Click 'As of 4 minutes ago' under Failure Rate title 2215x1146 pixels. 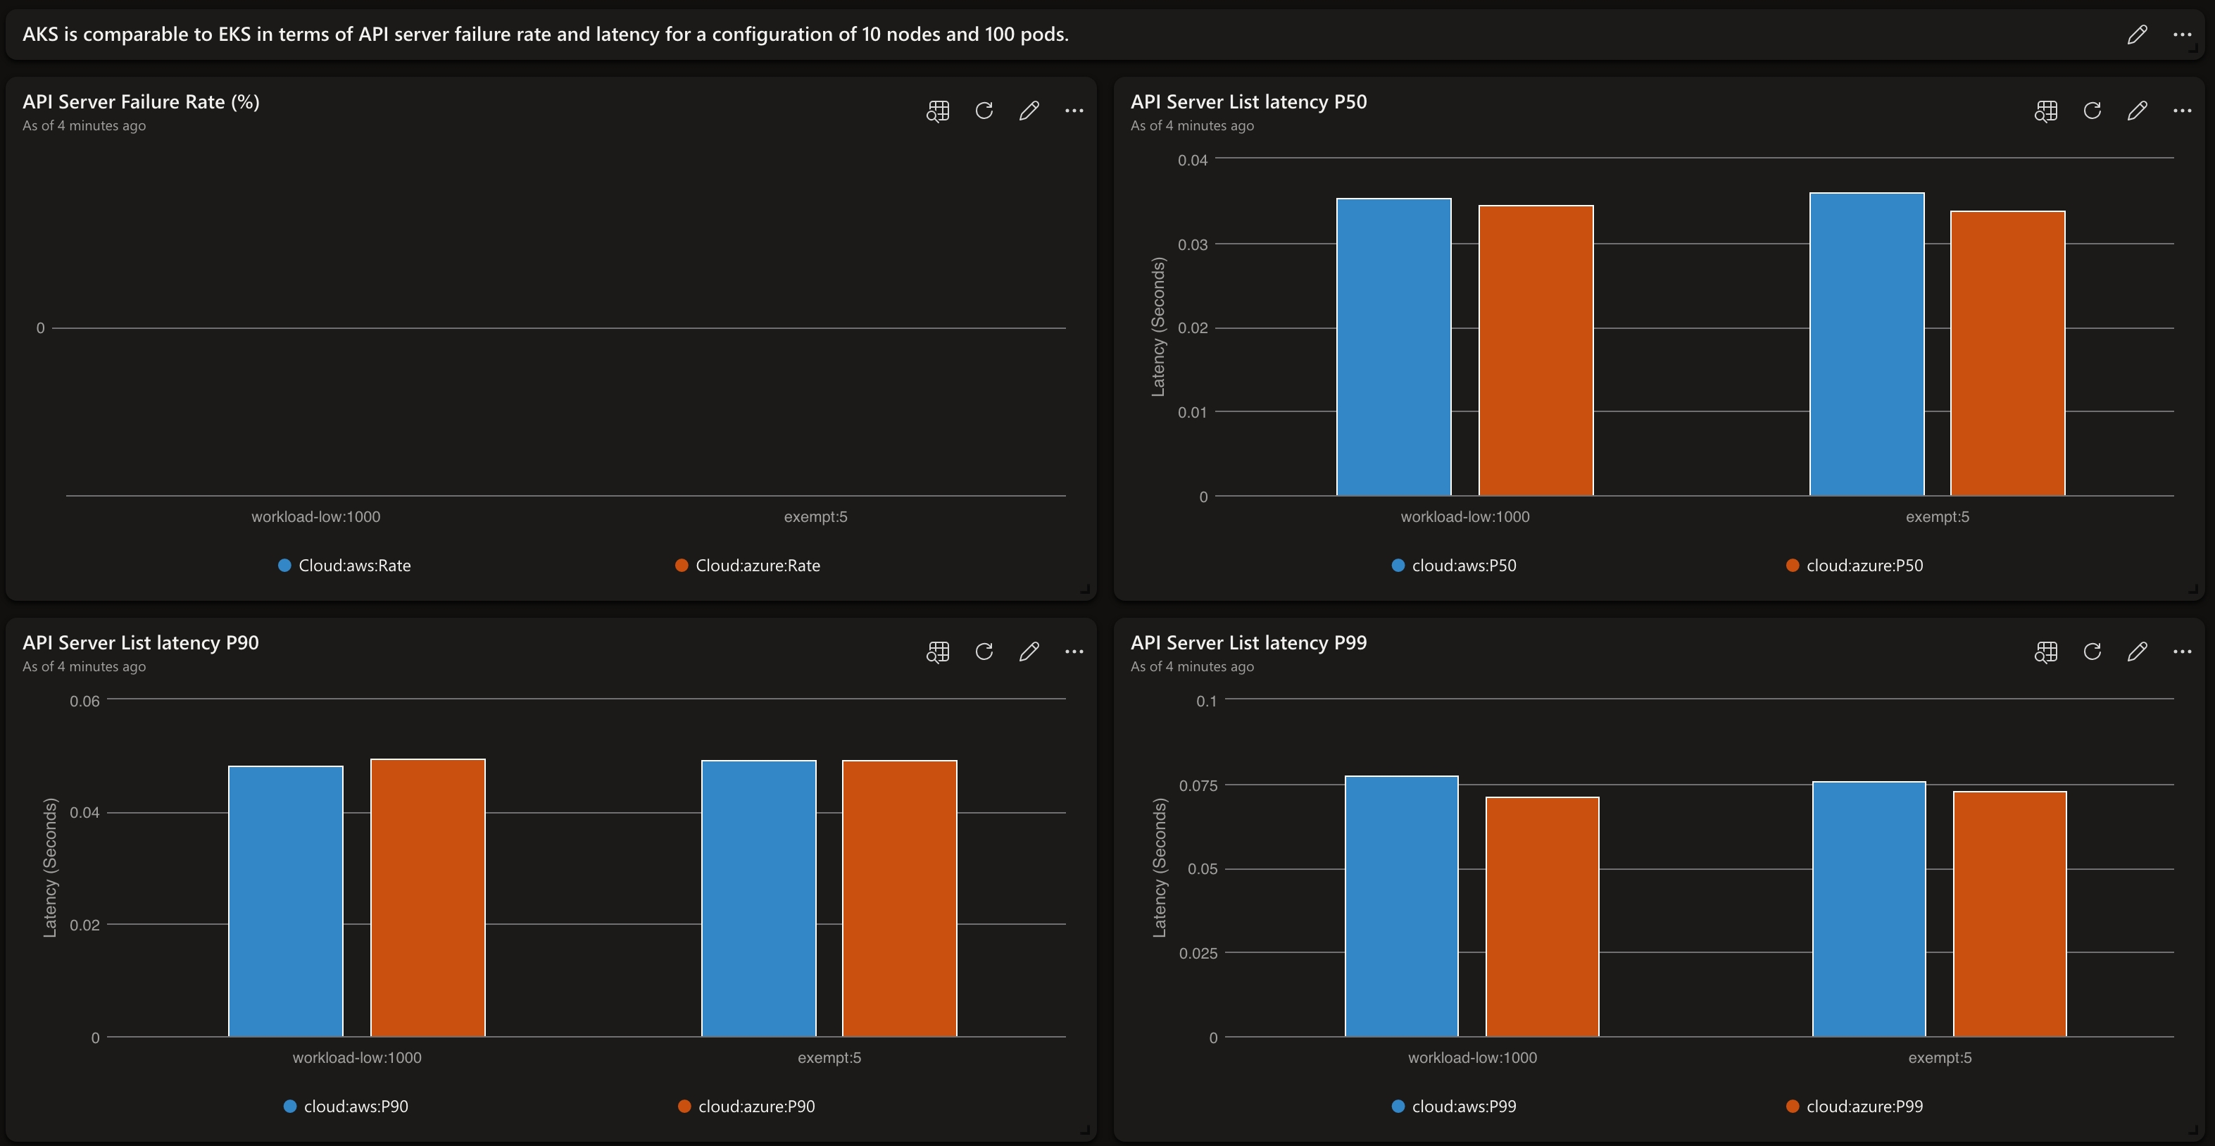pyautogui.click(x=84, y=125)
